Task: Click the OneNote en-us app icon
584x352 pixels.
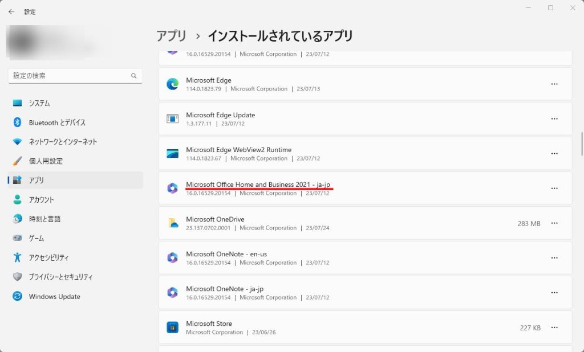Action: pos(172,258)
